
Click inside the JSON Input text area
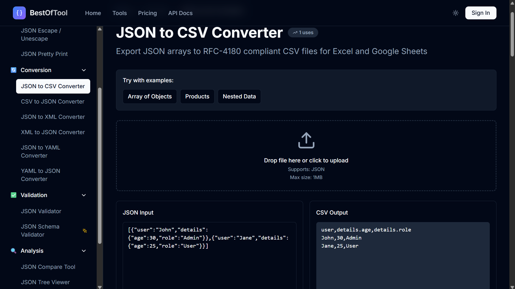pyautogui.click(x=209, y=255)
